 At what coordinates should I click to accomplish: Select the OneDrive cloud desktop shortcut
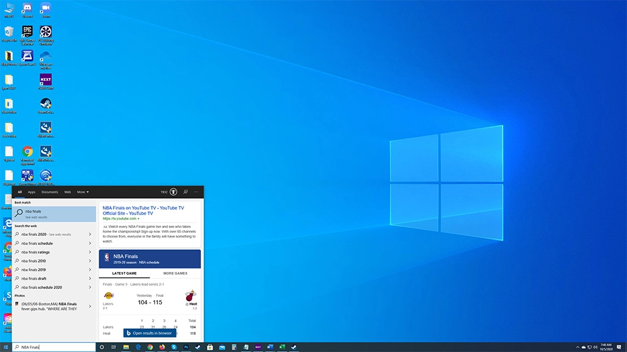coord(45,60)
